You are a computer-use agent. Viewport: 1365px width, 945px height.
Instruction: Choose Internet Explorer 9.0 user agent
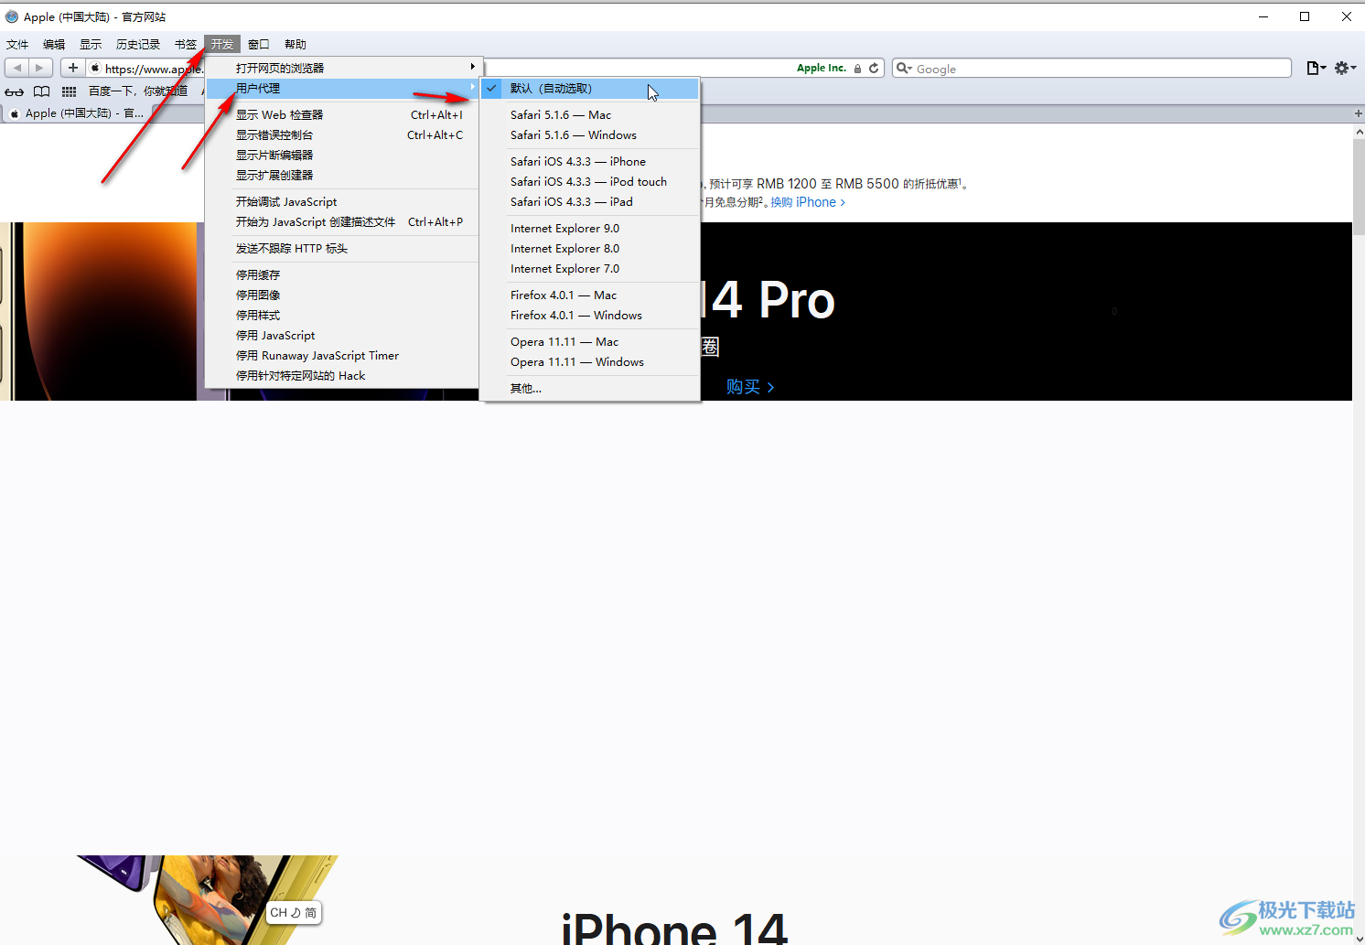click(x=590, y=228)
